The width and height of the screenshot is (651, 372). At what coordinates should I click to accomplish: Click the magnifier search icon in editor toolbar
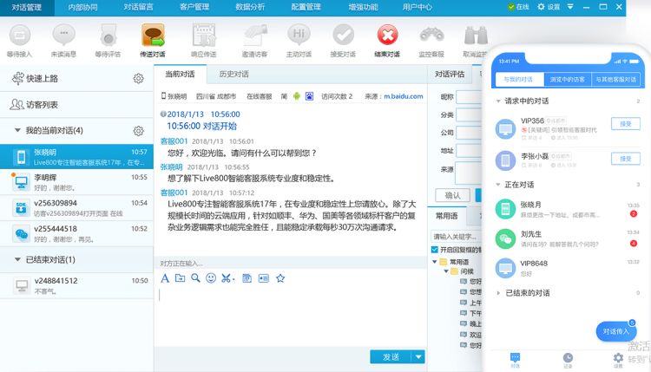(x=195, y=278)
